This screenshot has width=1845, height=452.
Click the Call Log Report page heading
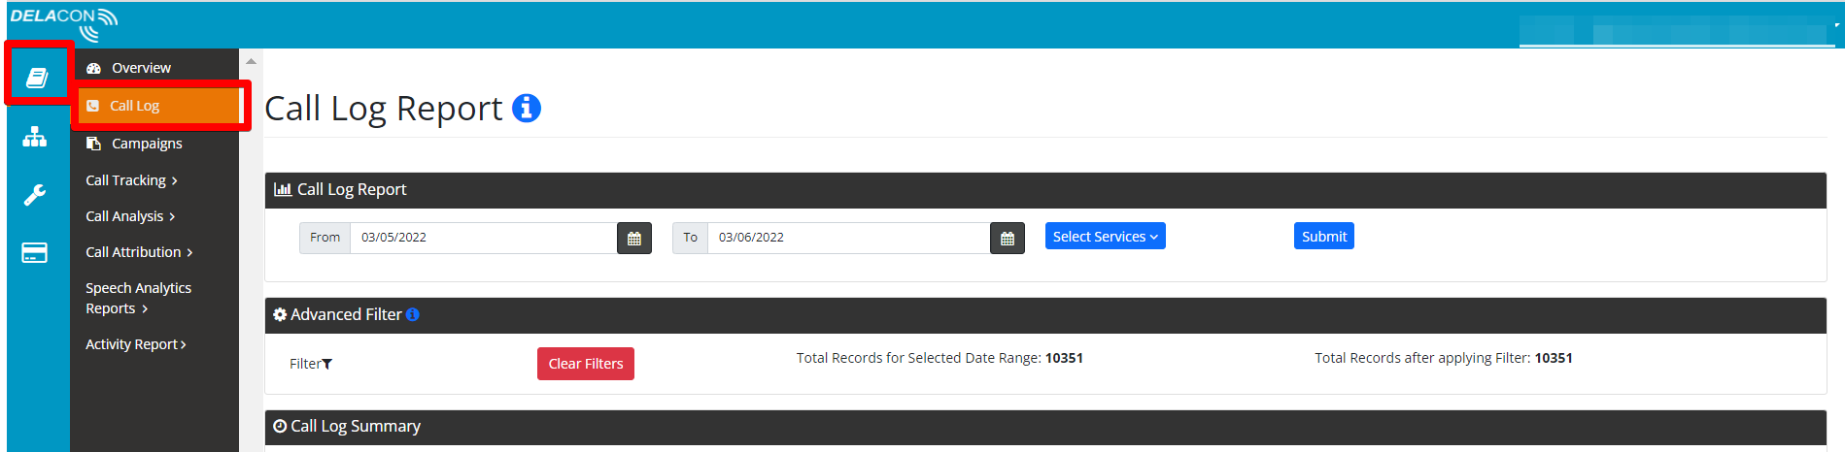coord(384,109)
